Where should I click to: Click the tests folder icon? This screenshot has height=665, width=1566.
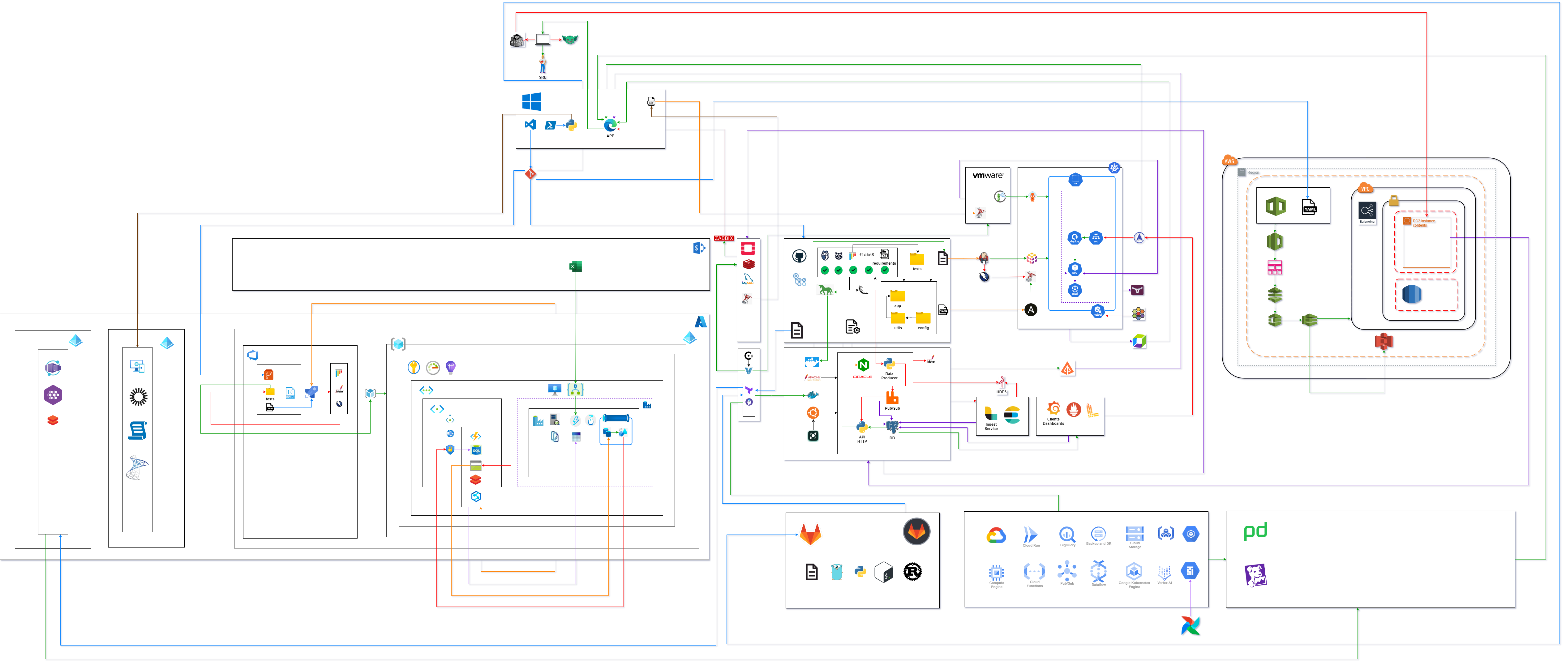pos(917,259)
